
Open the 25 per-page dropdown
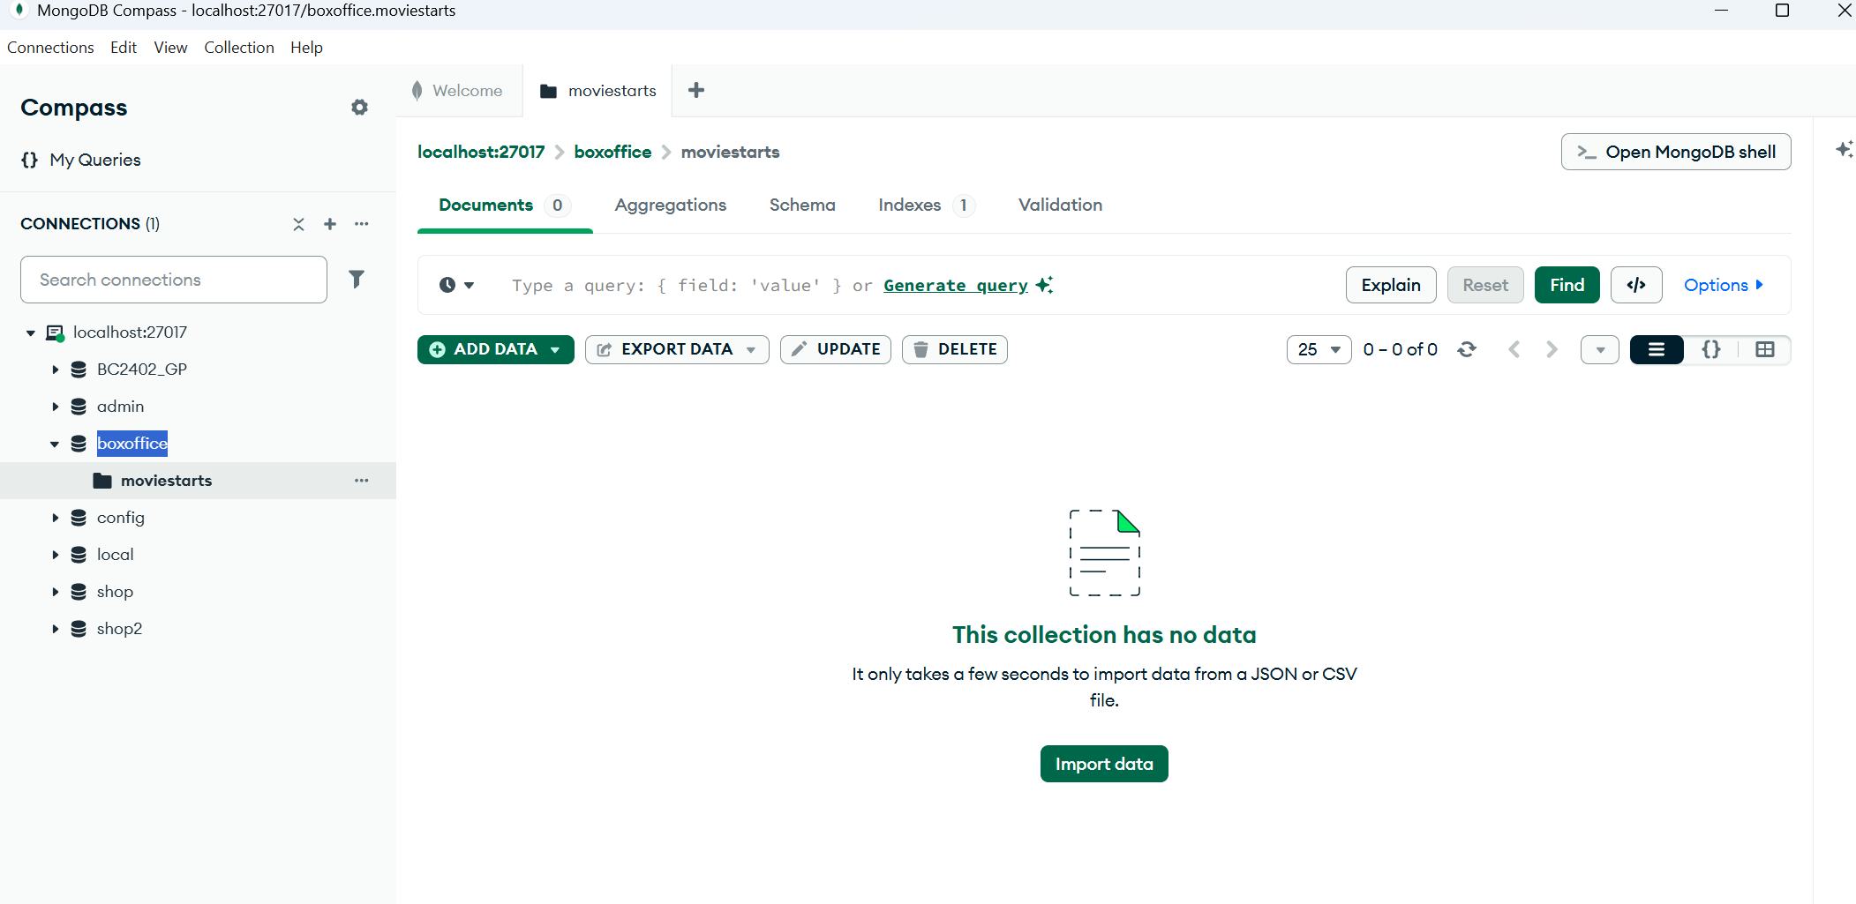1319,349
